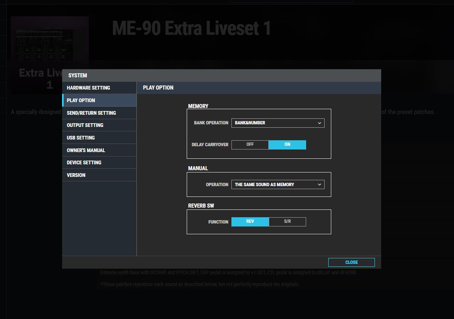This screenshot has height=319, width=454.
Task: Open the Hardware Setting section
Action: [99, 88]
